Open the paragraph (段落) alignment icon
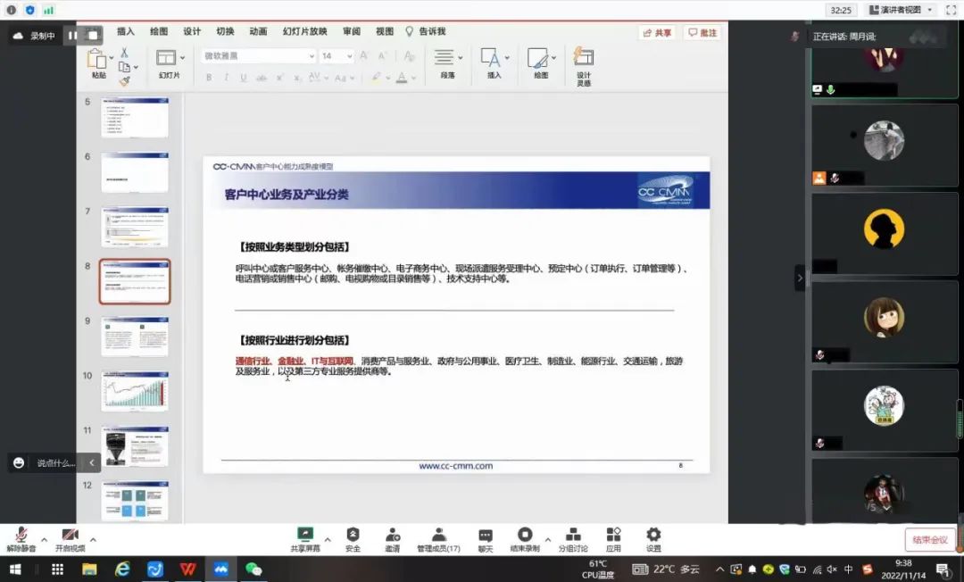Screen dimensions: 964x582 [444, 57]
